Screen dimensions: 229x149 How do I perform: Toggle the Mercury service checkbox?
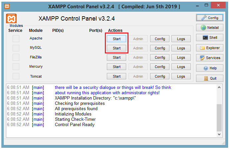coord(16,67)
